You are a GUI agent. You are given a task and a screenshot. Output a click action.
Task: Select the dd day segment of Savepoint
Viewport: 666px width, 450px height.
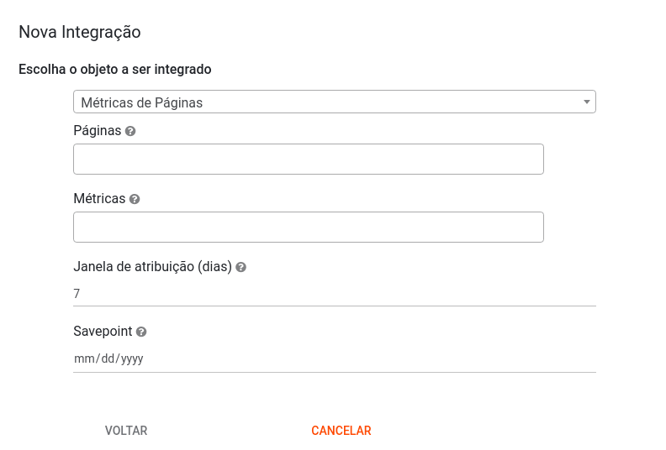click(x=107, y=359)
